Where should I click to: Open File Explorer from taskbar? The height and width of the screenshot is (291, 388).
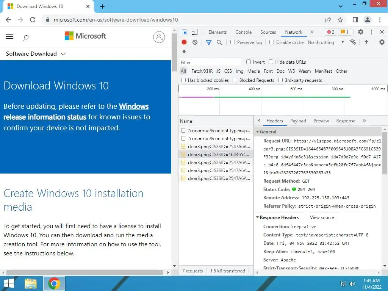coord(31,283)
